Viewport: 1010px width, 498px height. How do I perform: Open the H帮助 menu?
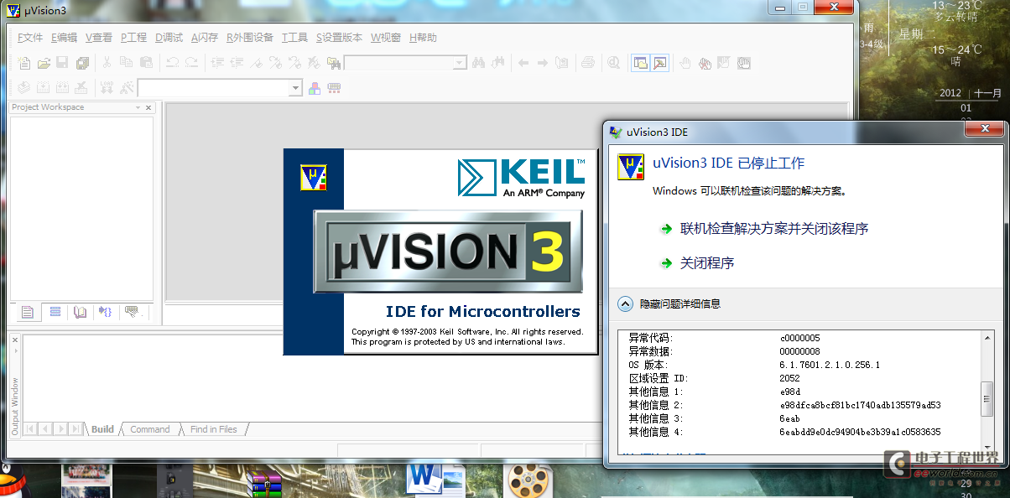point(423,38)
